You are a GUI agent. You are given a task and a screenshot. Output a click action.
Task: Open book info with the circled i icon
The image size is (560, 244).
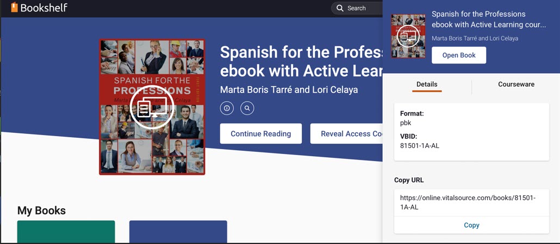pyautogui.click(x=227, y=108)
